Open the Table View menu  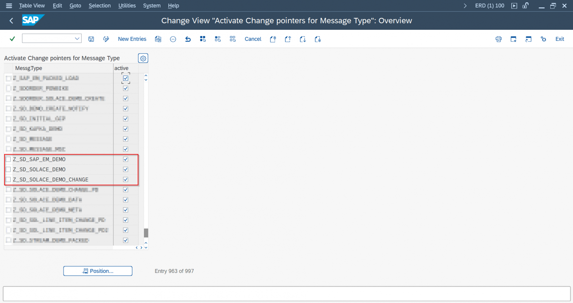click(x=32, y=6)
